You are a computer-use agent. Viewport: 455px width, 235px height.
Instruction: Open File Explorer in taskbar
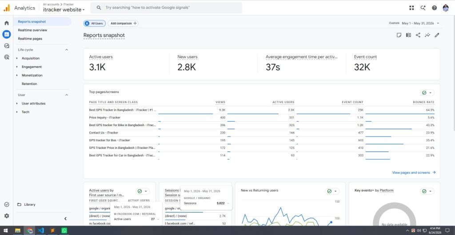(x=18, y=231)
